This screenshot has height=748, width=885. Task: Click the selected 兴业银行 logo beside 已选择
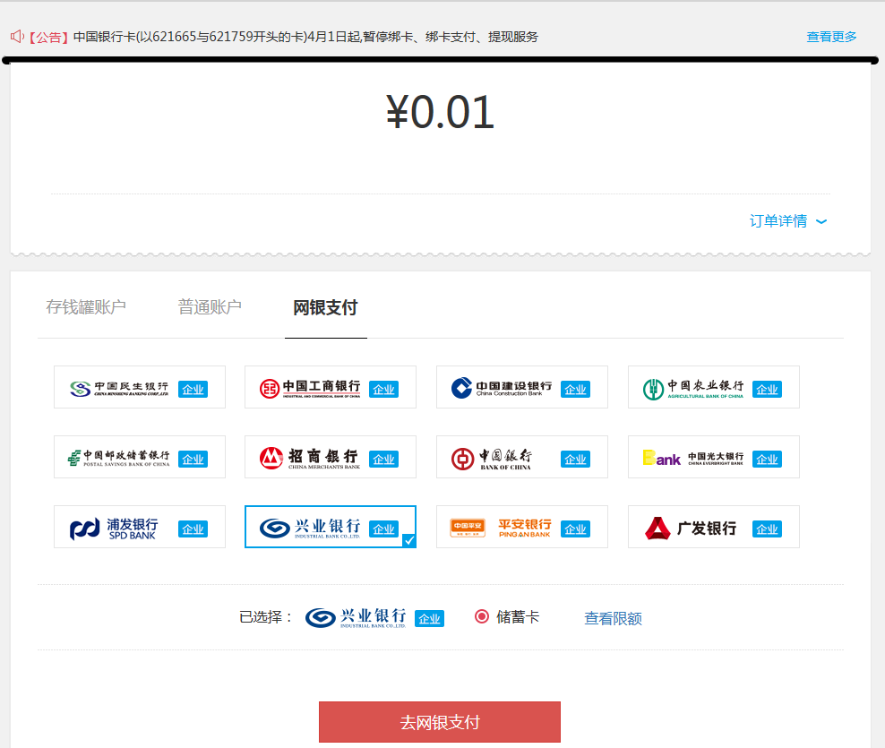click(356, 617)
